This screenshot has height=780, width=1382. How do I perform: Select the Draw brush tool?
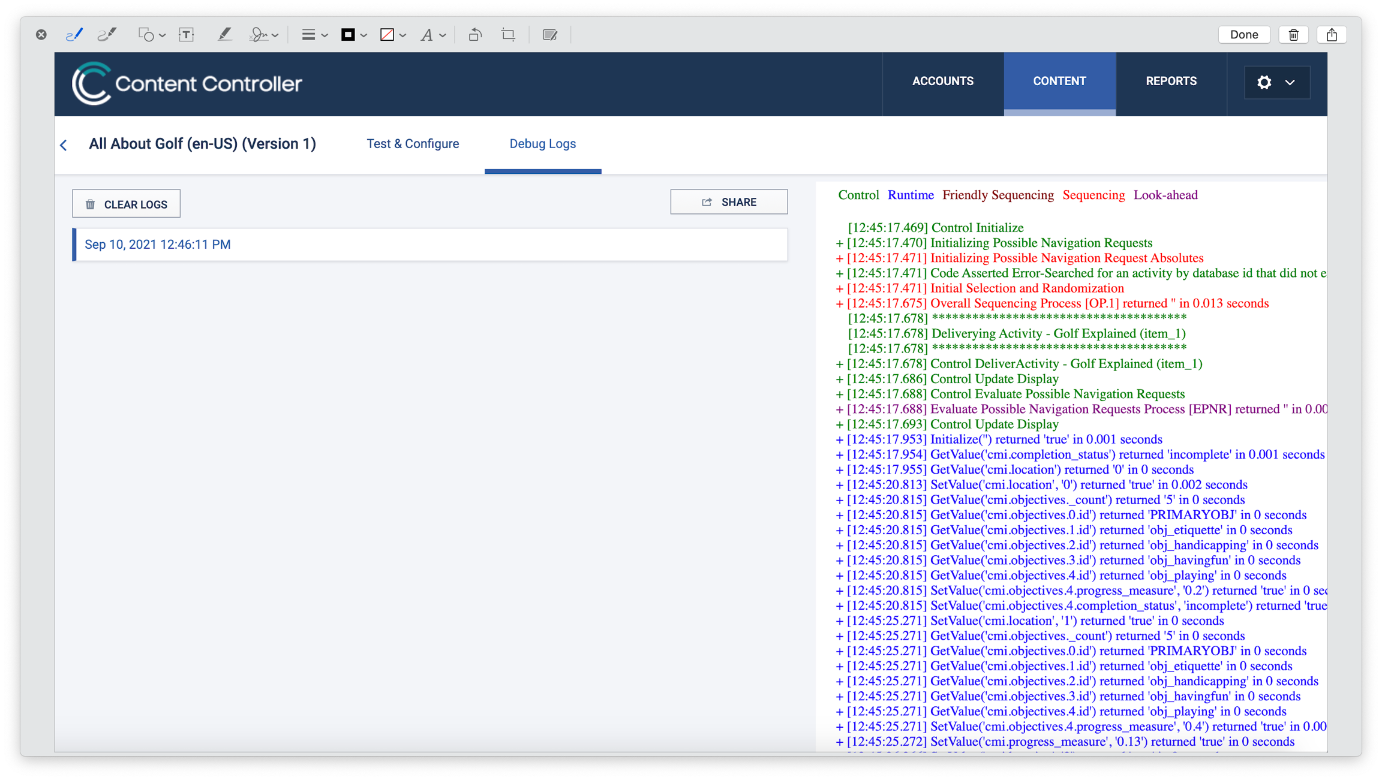click(x=107, y=35)
